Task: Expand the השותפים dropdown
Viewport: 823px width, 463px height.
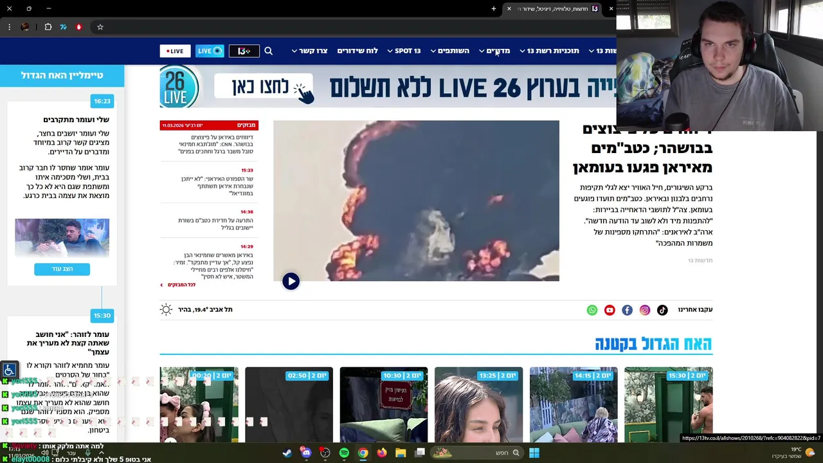Action: [x=450, y=51]
